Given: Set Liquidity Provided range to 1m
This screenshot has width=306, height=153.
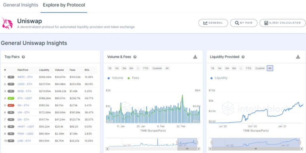Looking at the screenshot, I should 220,68.
